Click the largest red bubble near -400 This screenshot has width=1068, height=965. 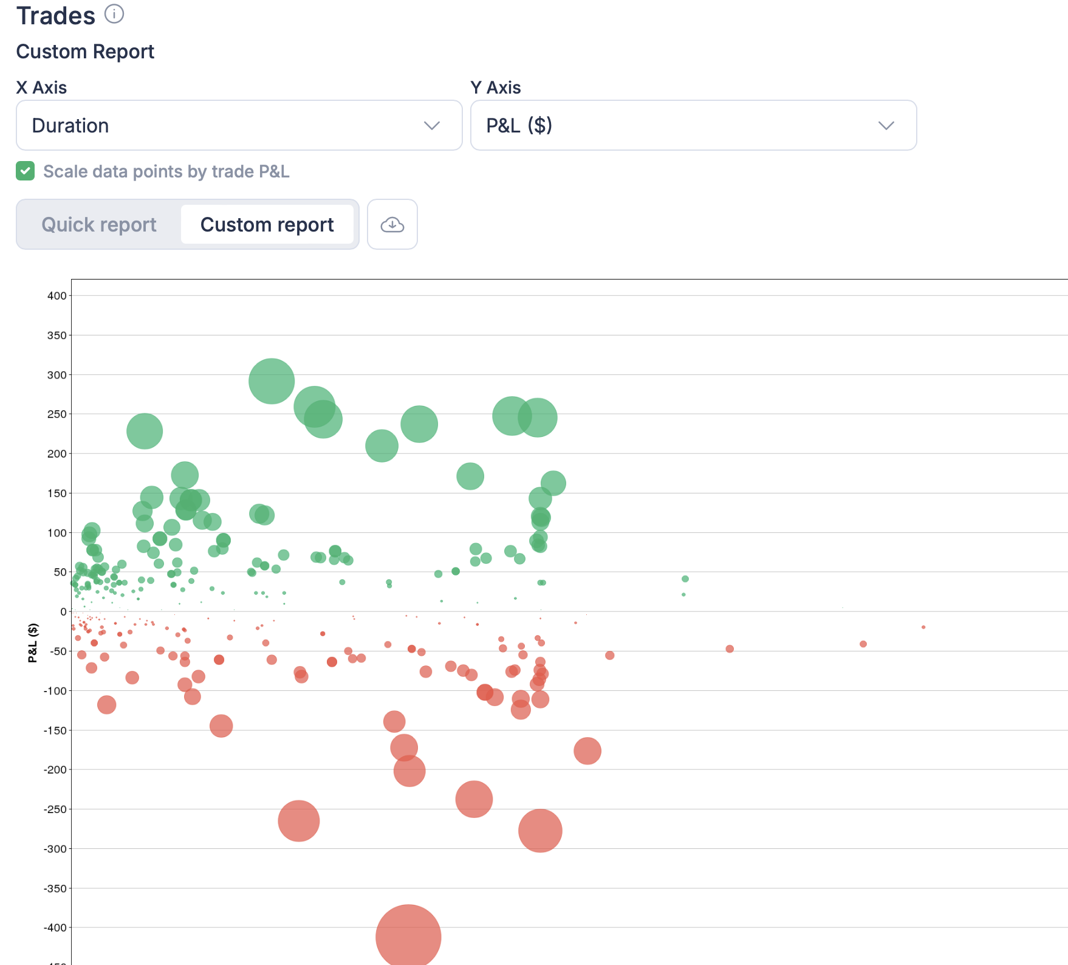pyautogui.click(x=408, y=936)
